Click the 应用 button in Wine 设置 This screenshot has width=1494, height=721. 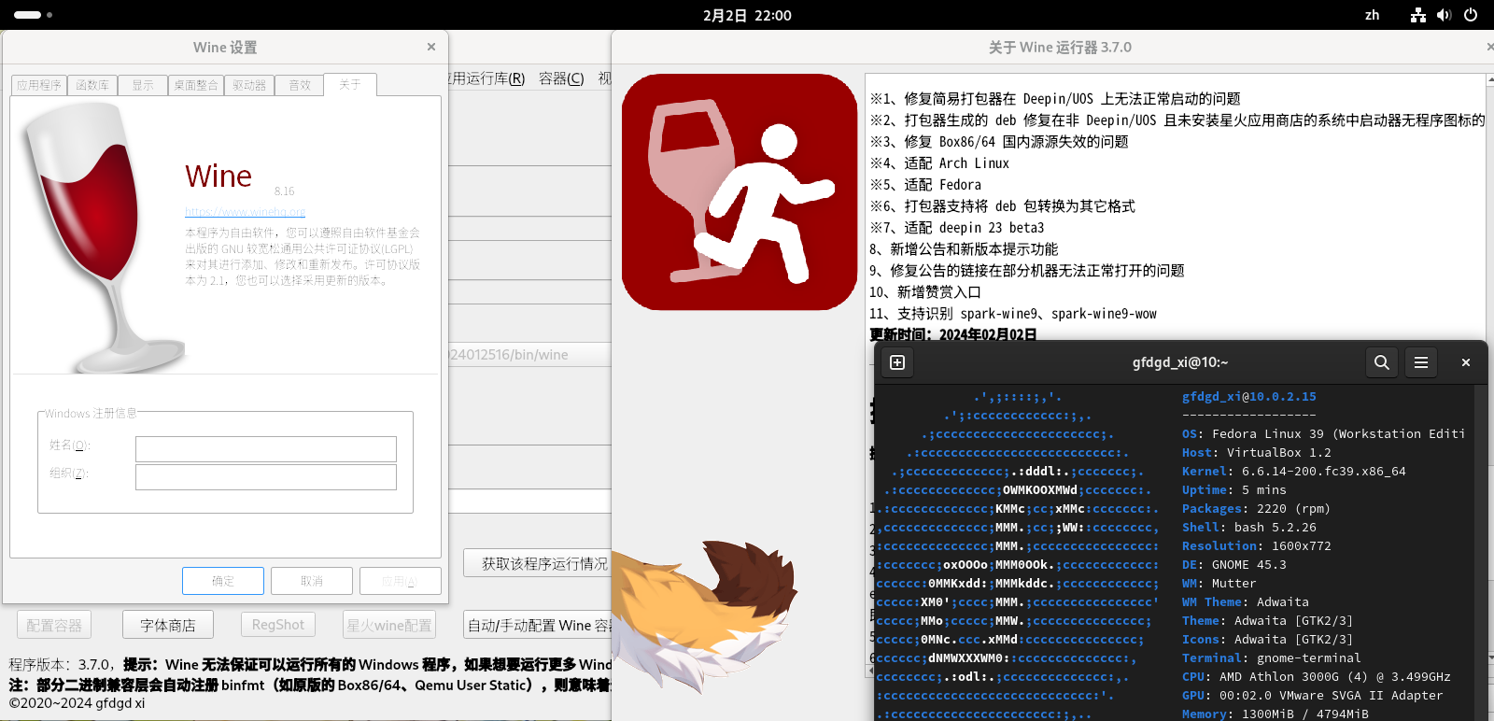401,581
